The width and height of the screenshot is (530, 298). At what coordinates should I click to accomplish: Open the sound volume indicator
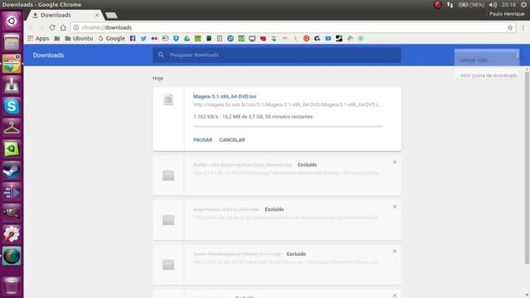(493, 5)
